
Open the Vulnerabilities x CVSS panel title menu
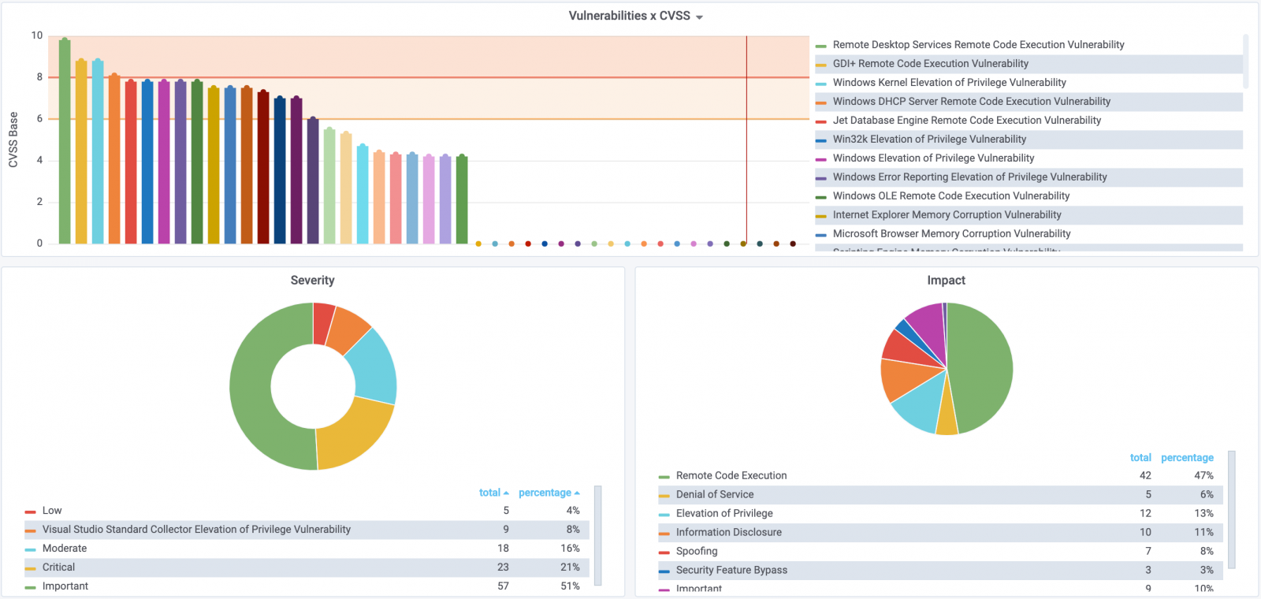(635, 16)
